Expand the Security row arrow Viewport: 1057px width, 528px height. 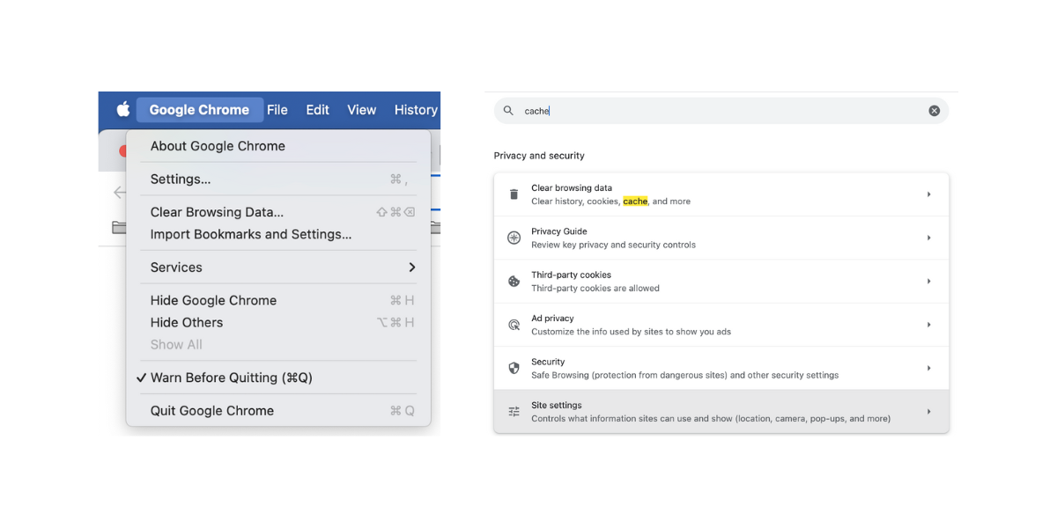pos(928,368)
